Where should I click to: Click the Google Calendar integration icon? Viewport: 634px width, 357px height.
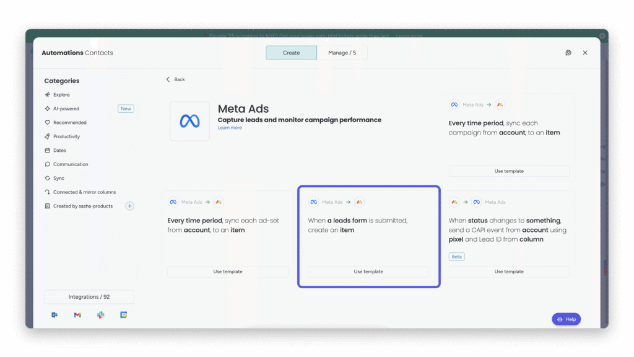(x=124, y=315)
